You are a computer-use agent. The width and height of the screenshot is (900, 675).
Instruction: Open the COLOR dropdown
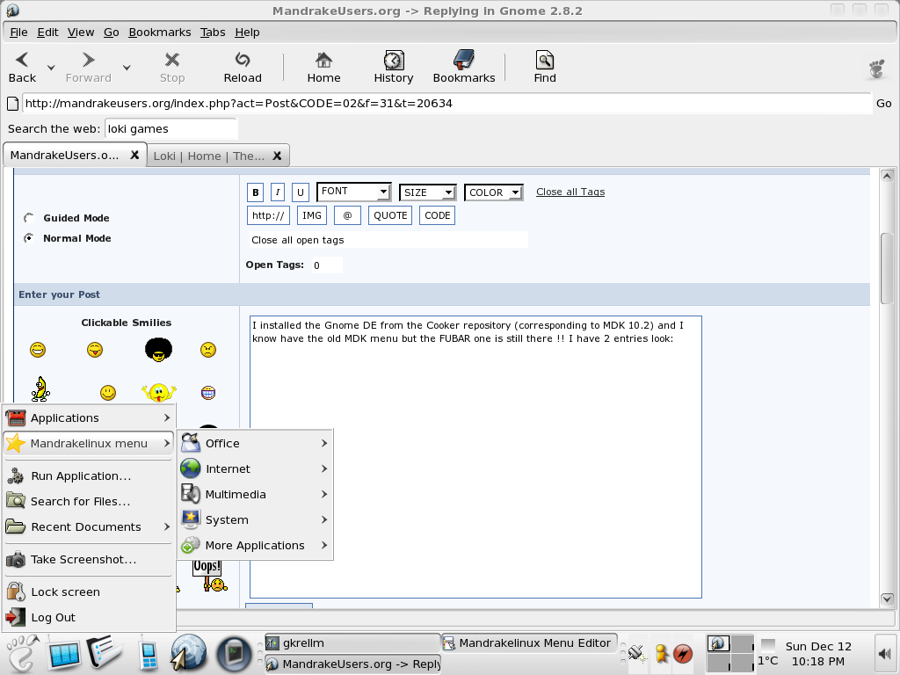click(x=494, y=192)
